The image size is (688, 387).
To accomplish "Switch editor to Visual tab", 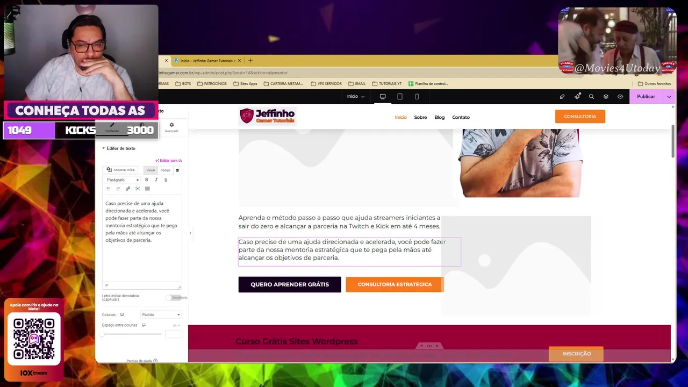I will click(x=150, y=170).
